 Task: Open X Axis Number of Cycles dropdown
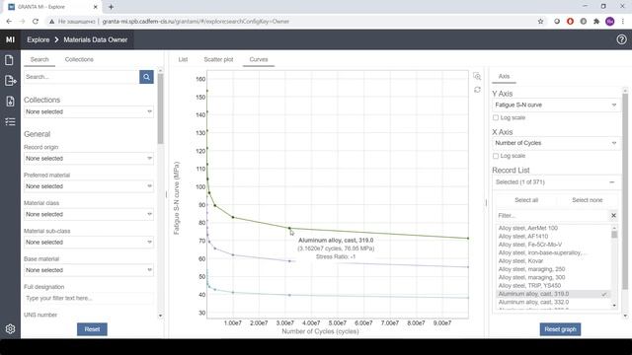(x=556, y=143)
